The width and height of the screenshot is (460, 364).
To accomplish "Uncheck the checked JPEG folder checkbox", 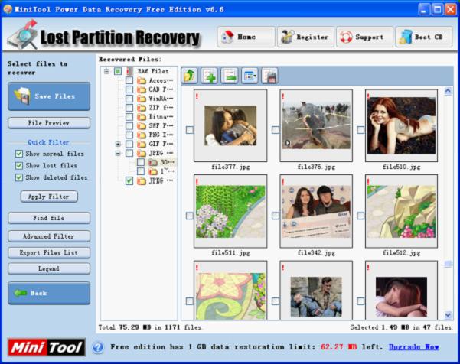I will pyautogui.click(x=129, y=180).
